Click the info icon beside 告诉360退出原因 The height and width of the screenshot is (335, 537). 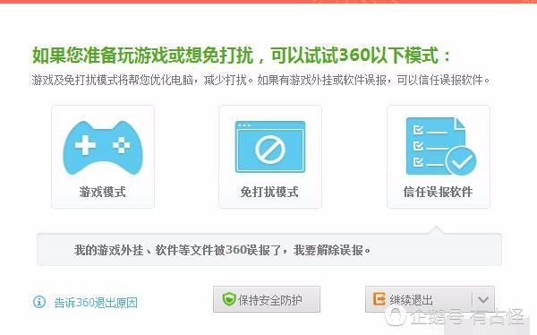coord(39,302)
